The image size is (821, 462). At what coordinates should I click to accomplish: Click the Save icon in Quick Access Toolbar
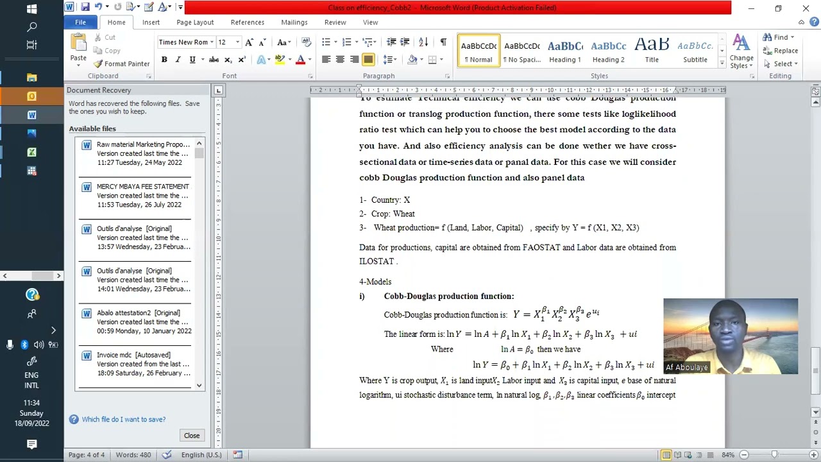pyautogui.click(x=85, y=8)
